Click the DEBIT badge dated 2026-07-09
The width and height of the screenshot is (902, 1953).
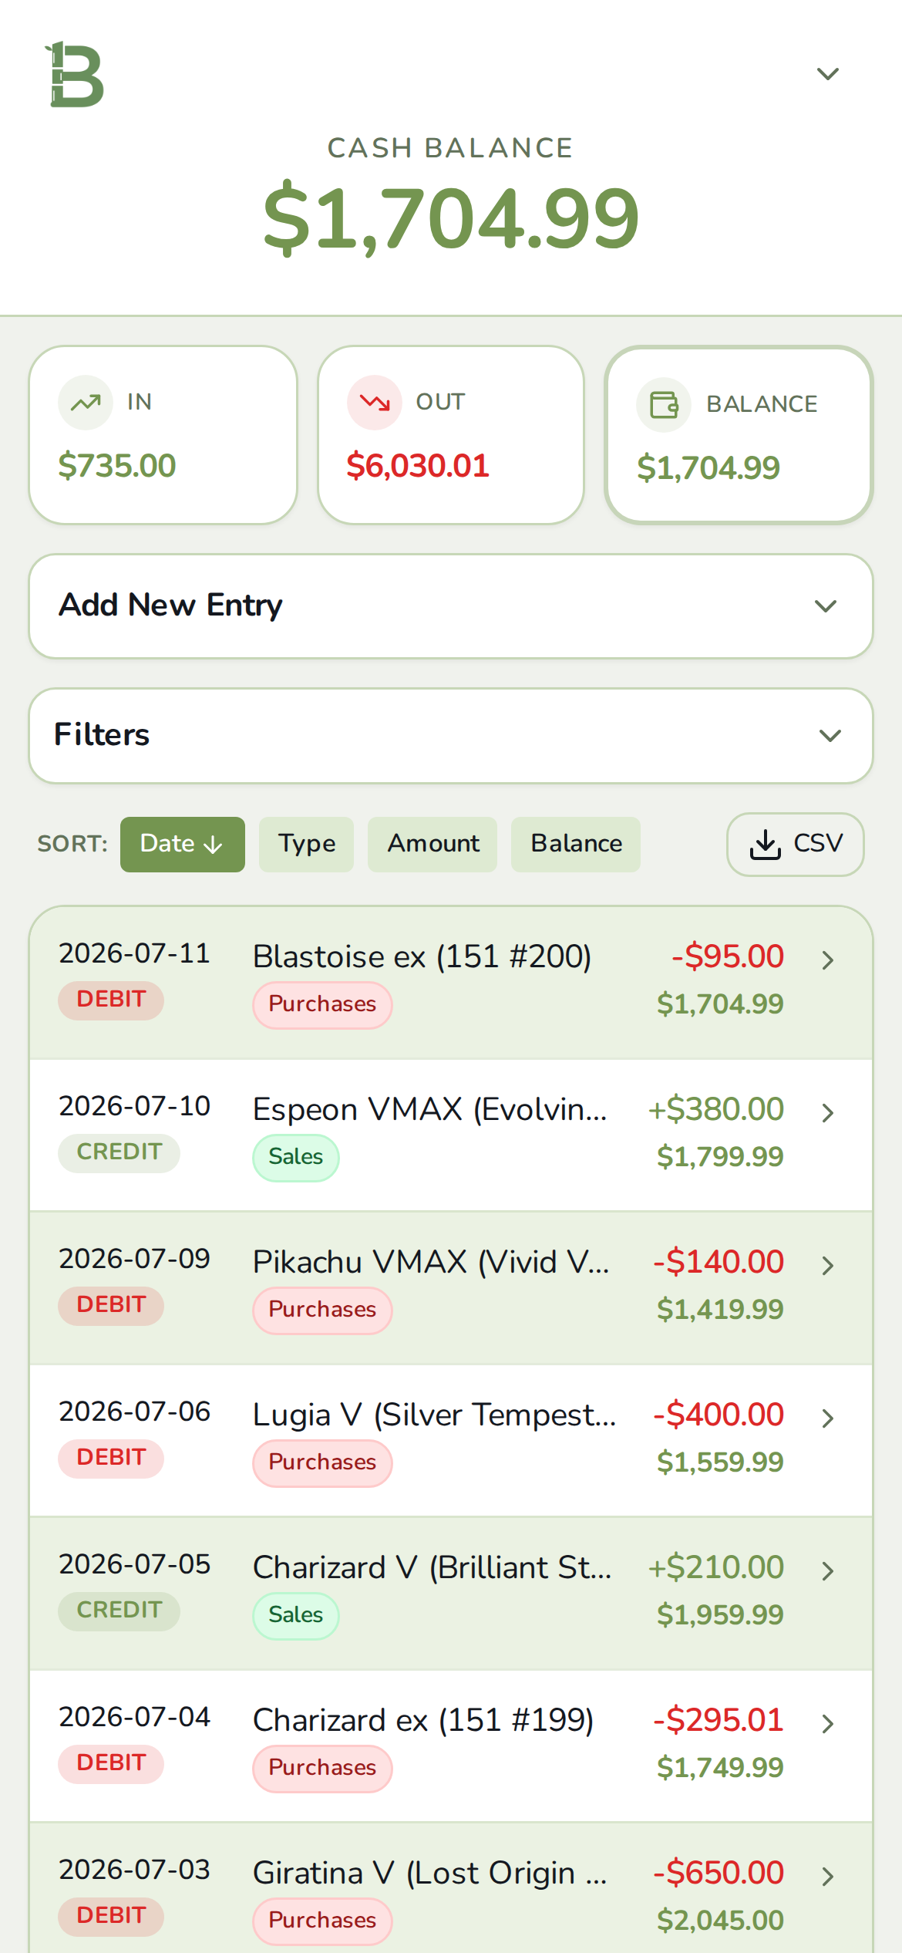click(x=111, y=1305)
